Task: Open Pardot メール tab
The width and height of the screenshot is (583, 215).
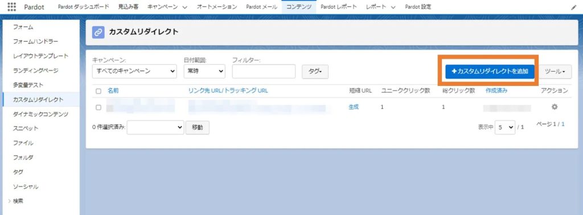Action: pos(261,7)
